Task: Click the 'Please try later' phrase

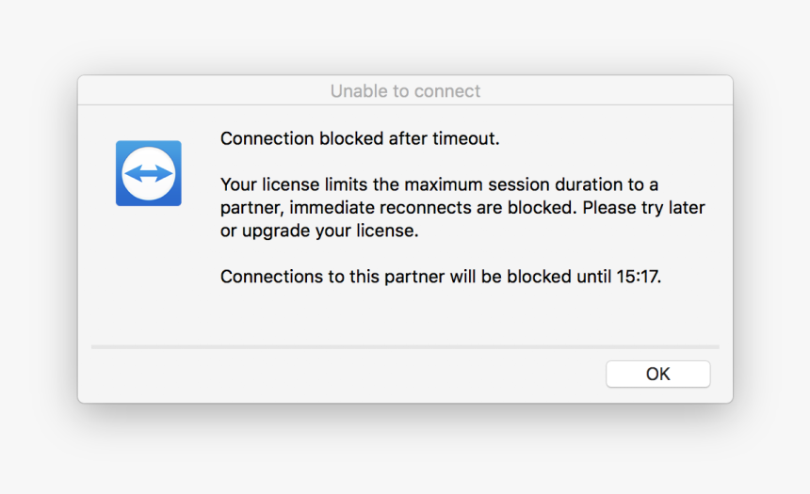Action: point(643,208)
